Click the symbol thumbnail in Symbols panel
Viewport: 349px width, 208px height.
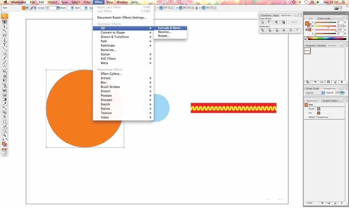[307, 51]
